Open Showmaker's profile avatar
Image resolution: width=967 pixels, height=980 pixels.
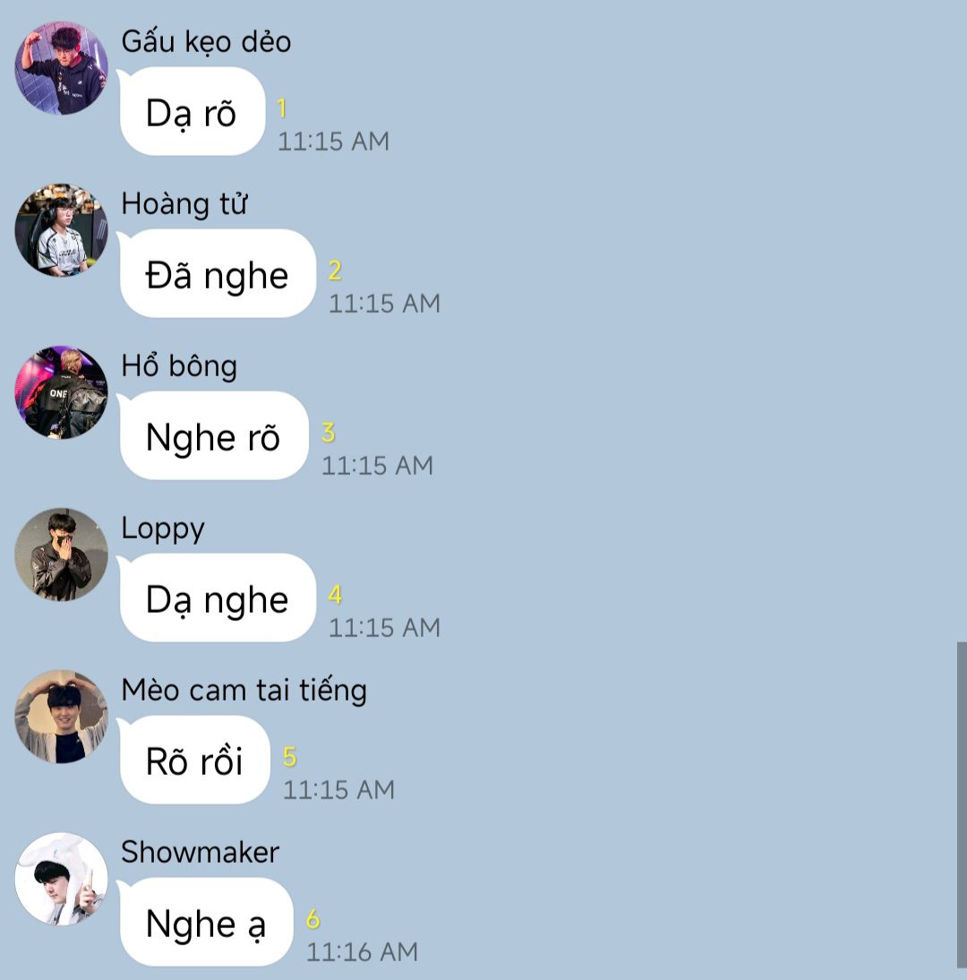pos(61,879)
